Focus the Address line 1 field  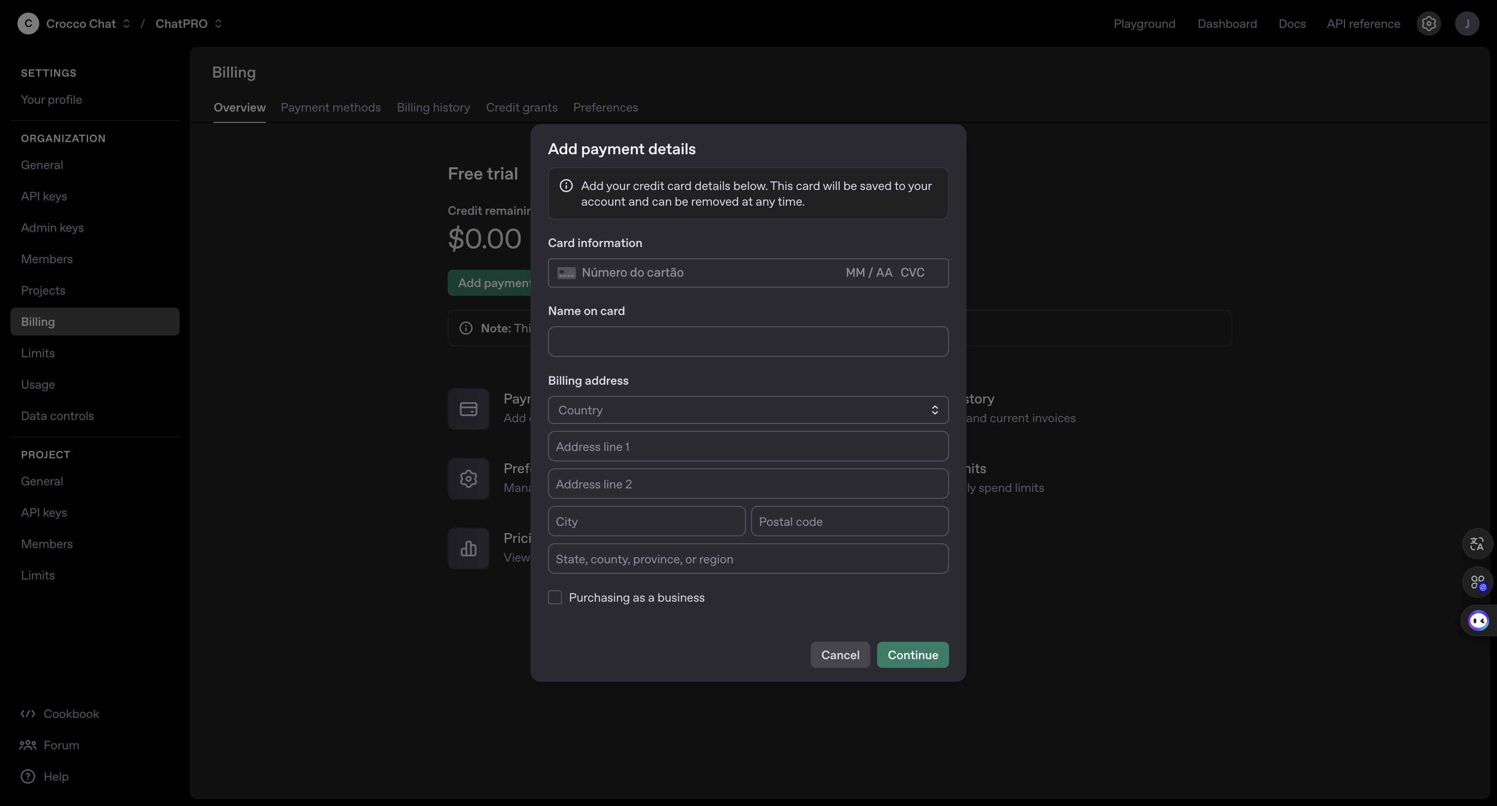[748, 447]
